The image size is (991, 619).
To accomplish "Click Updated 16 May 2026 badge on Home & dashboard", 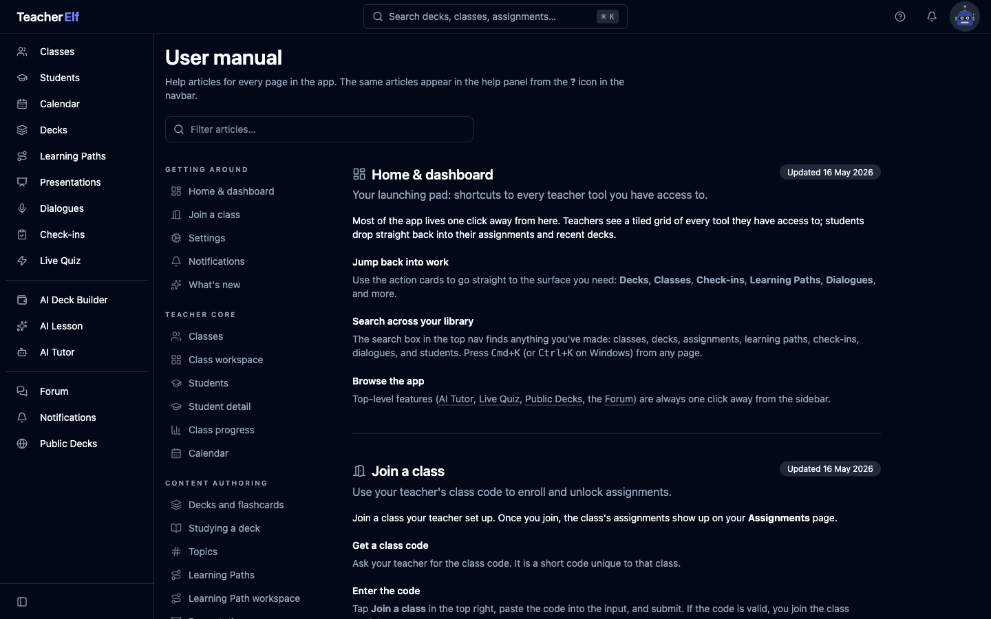I will pos(830,172).
